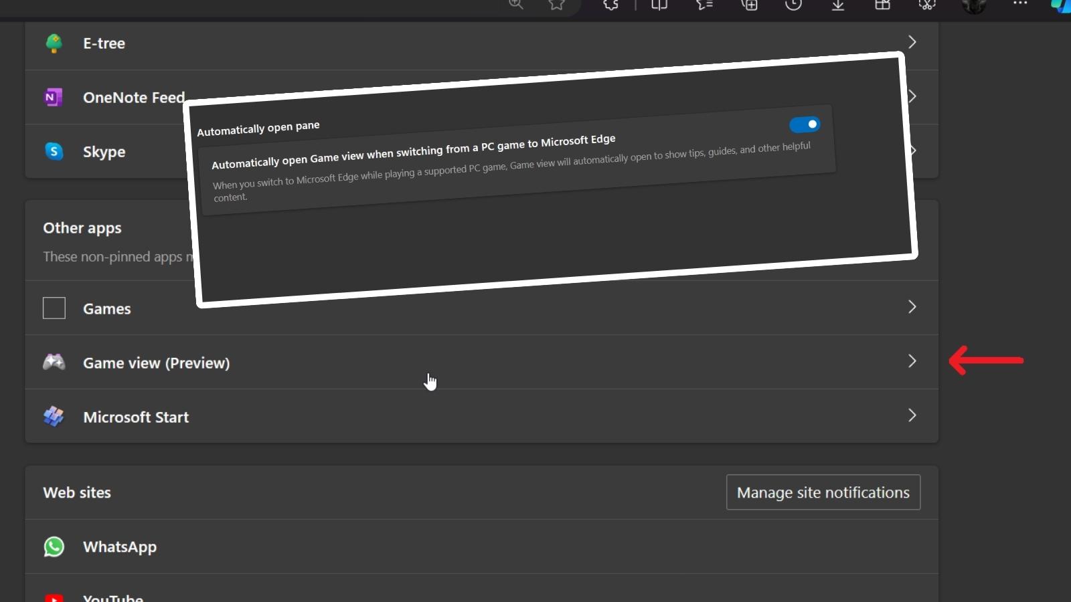This screenshot has width=1071, height=602.
Task: Click the Microsoft Start icon
Action: click(54, 417)
